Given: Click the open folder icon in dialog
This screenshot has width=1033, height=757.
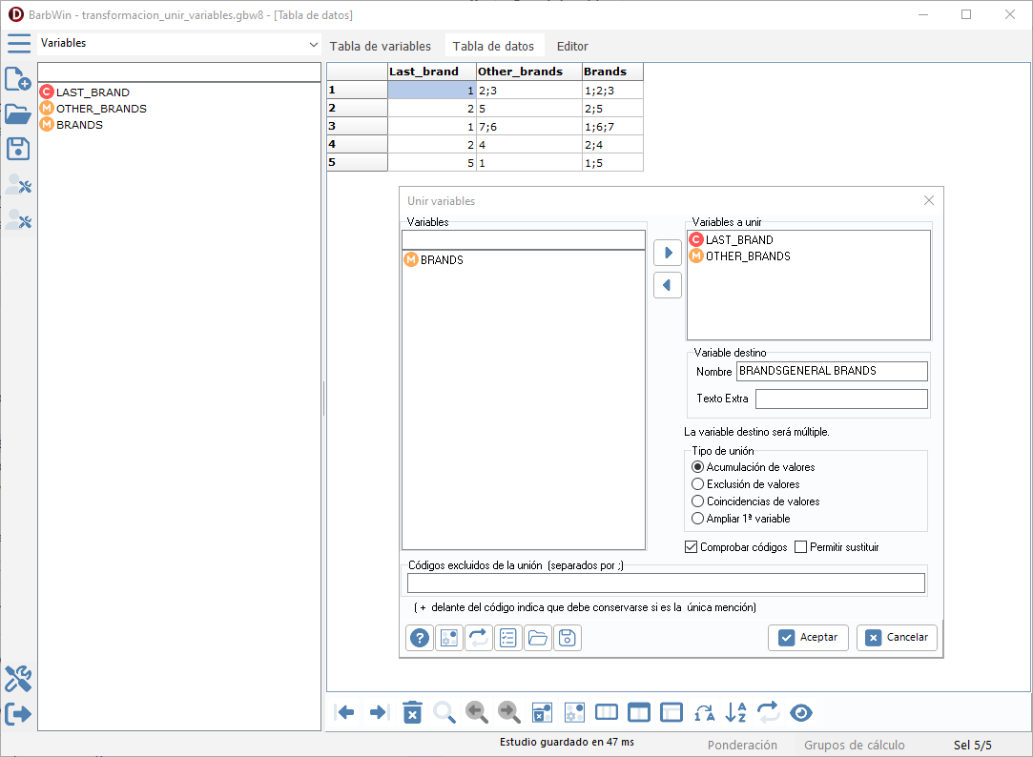Looking at the screenshot, I should (x=538, y=638).
